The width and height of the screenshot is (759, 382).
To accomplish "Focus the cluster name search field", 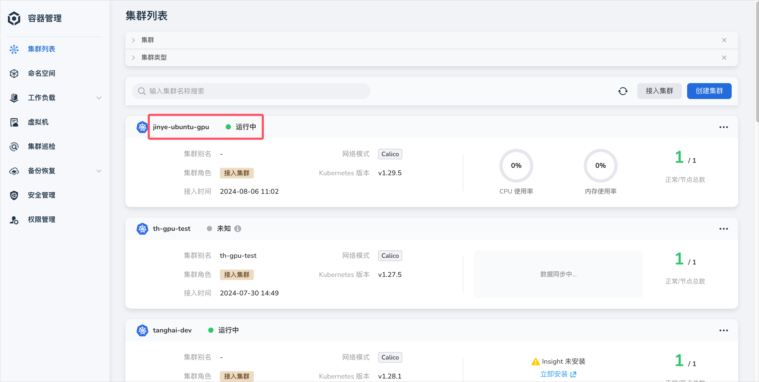I will [251, 91].
